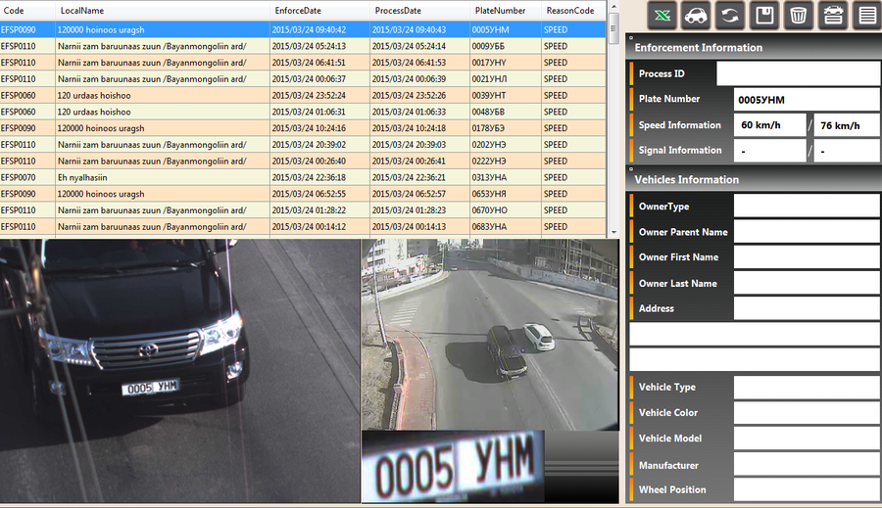The height and width of the screenshot is (508, 882).
Task: Click the second Signal Information field
Action: pyautogui.click(x=847, y=151)
